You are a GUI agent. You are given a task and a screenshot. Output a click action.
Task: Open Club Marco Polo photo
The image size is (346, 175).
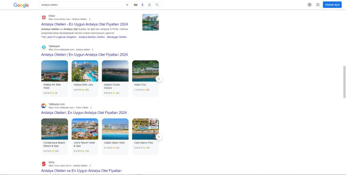click(x=145, y=129)
